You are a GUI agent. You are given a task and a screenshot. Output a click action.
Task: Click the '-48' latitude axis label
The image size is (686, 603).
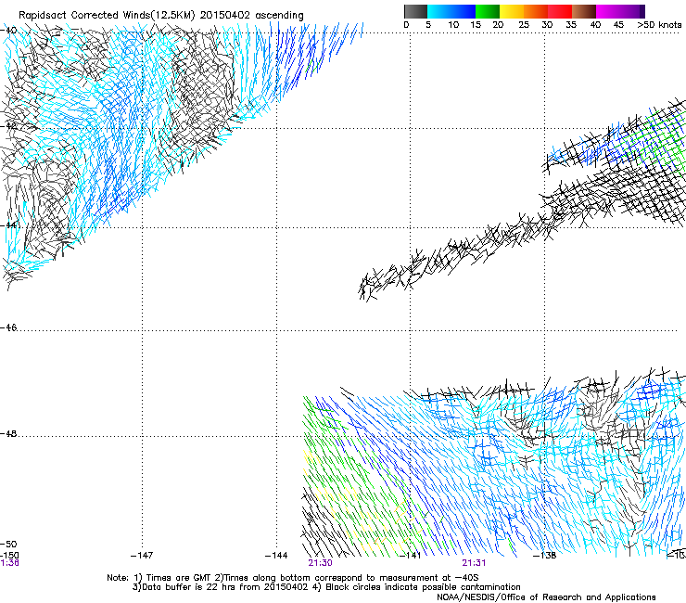pos(8,433)
